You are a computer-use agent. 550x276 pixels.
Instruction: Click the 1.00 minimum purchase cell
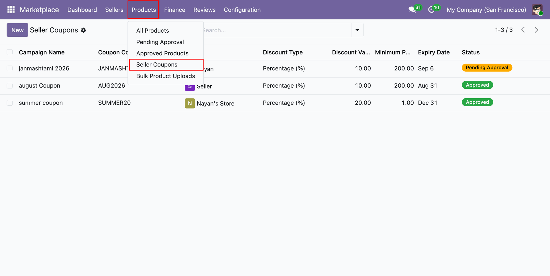click(408, 103)
